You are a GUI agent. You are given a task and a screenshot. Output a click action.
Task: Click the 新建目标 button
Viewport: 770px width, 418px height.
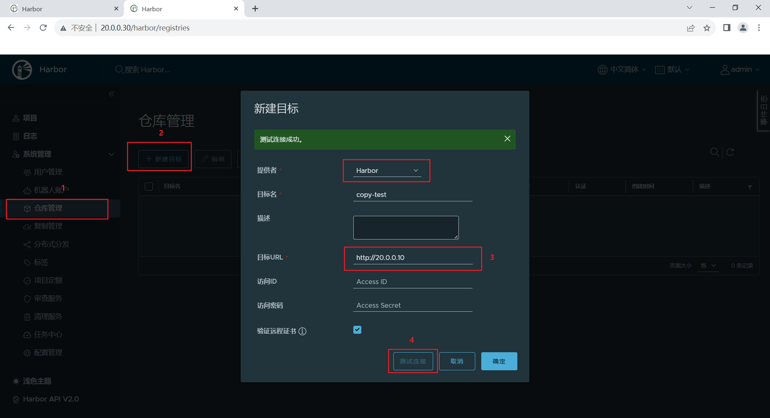point(164,159)
